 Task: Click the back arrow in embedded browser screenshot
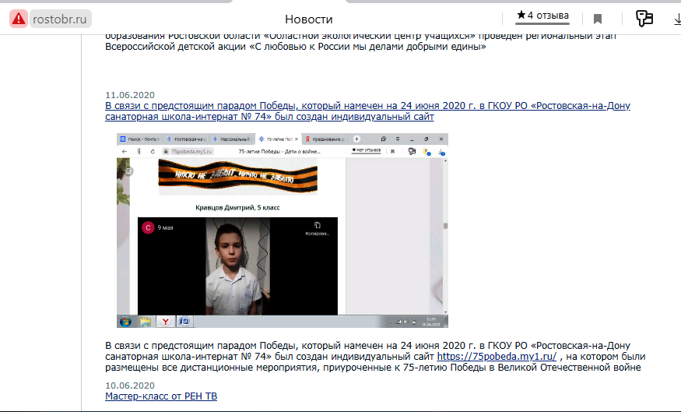tap(125, 150)
